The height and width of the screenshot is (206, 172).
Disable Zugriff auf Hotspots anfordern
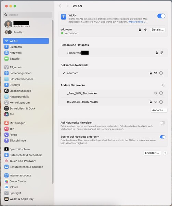tap(162, 137)
